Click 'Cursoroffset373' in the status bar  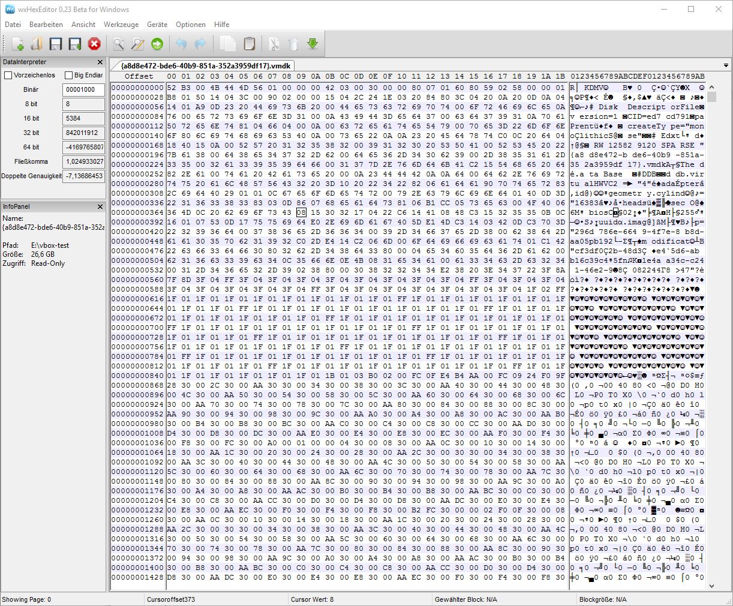pyautogui.click(x=171, y=599)
